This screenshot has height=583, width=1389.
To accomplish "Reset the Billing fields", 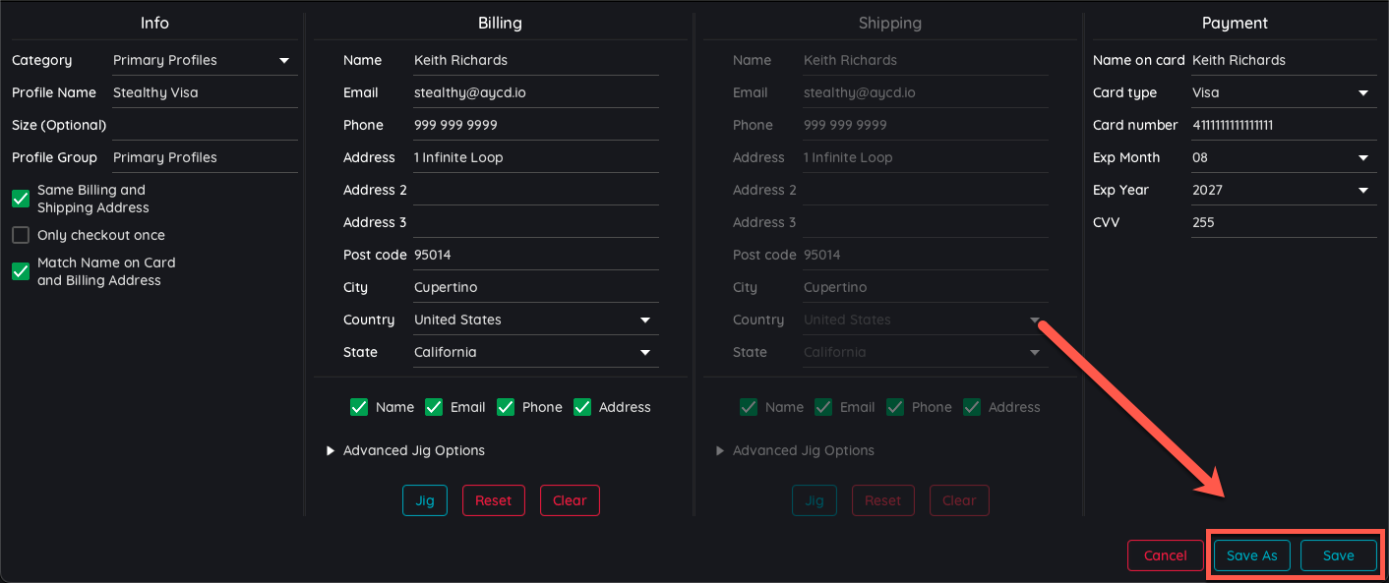I will click(x=493, y=499).
